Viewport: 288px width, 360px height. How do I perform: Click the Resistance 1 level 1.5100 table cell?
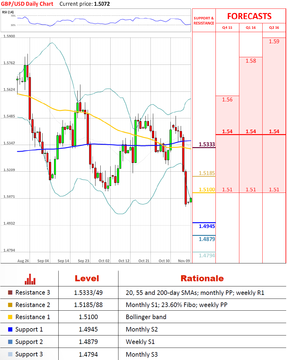[x=88, y=317]
